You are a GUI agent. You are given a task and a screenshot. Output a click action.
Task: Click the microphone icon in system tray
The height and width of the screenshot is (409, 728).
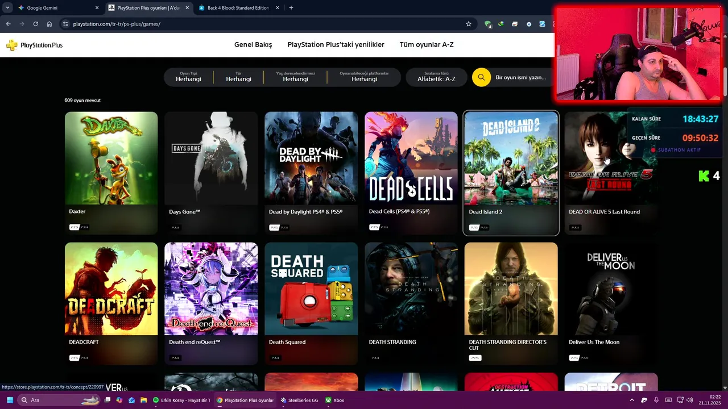[656, 400]
